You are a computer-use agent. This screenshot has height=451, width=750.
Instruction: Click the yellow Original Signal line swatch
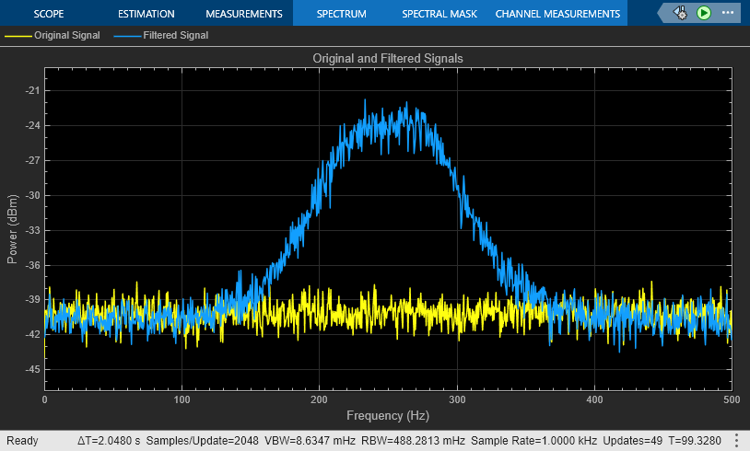point(18,35)
